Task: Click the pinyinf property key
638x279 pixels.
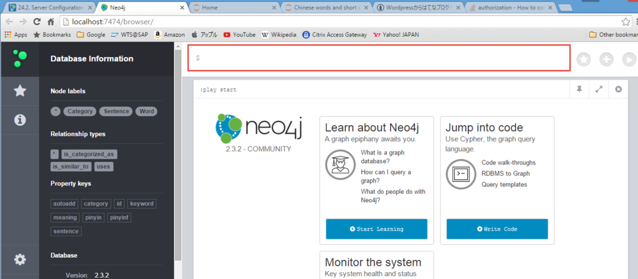Action: point(119,217)
